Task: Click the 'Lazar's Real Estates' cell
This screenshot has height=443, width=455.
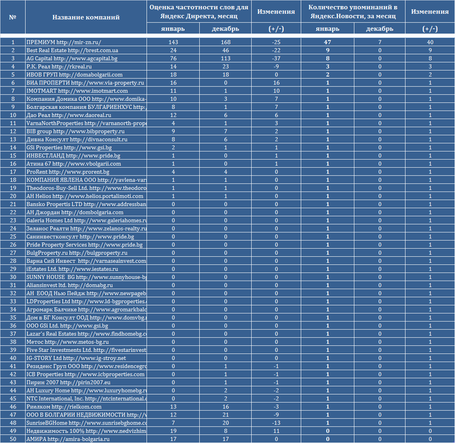Action: tap(86, 334)
